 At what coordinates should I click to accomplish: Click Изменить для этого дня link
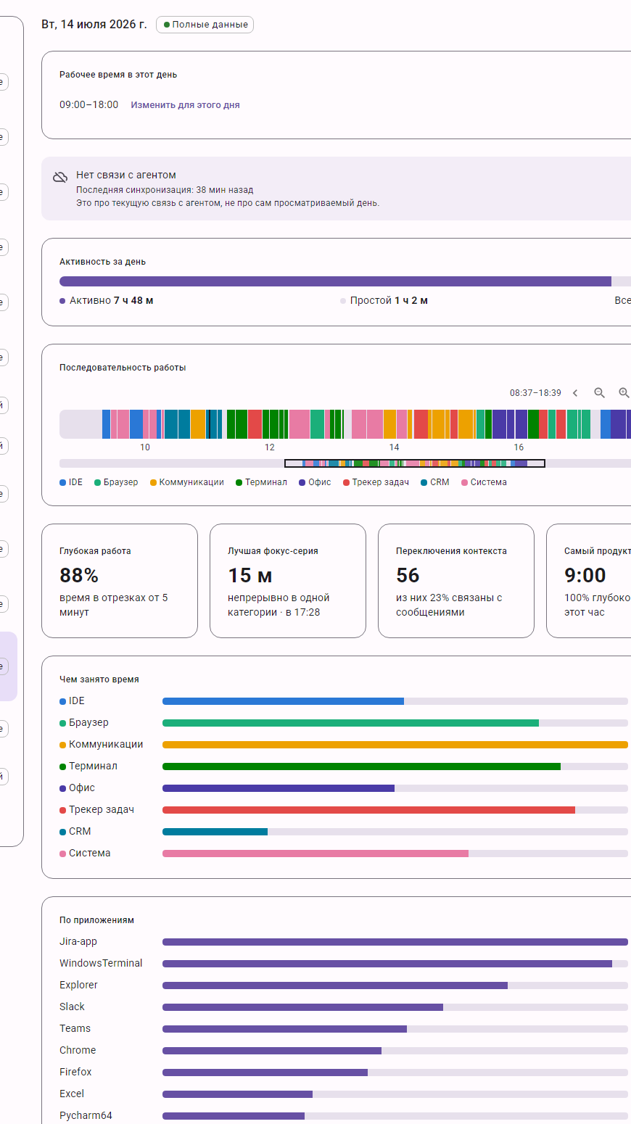(185, 105)
